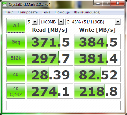Screen dimensions: 127x115
Task: Open the Язык(Language) menu
Action: click(x=87, y=12)
